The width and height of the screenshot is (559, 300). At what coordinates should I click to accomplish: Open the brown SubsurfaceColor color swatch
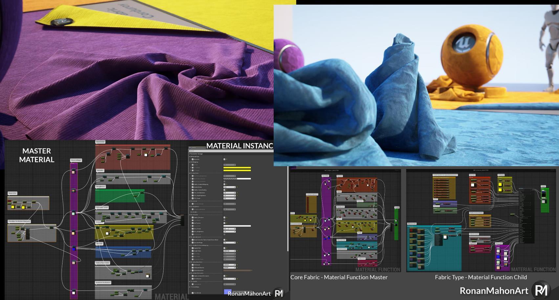(237, 270)
